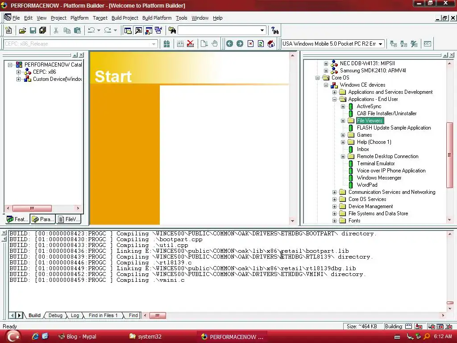Open the CEPC: x86_Release configuration dropdown
Viewport: 457px width, 343px height.
tap(154, 44)
